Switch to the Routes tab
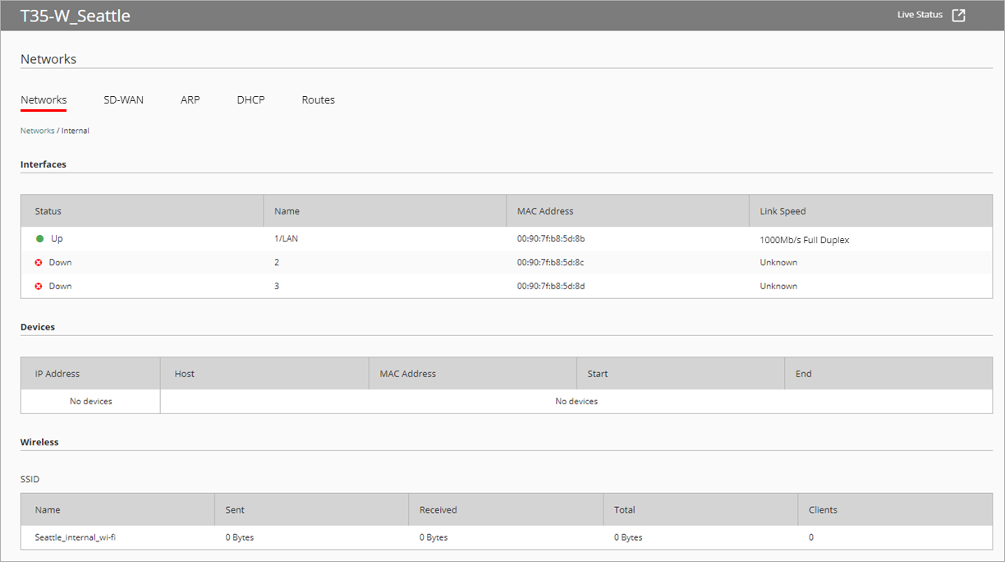This screenshot has height=562, width=1005. click(318, 99)
